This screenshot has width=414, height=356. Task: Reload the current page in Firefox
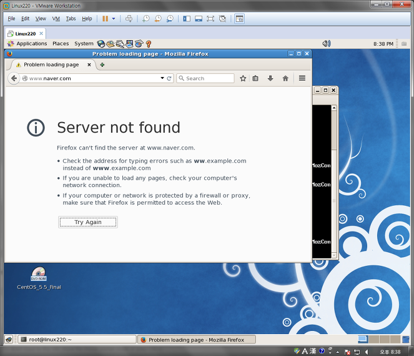[x=169, y=78]
